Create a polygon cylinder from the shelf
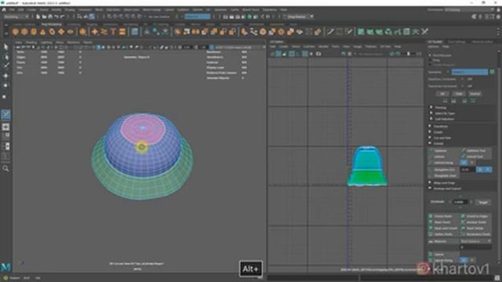The height and width of the screenshot is (282, 502). pyautogui.click(x=34, y=31)
